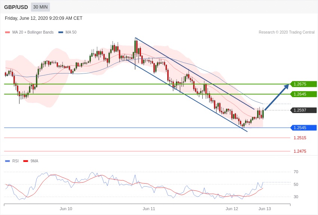Screen dimensions: 318x215
Task: Click the Jun 10 date axis label
Action: coord(66,209)
